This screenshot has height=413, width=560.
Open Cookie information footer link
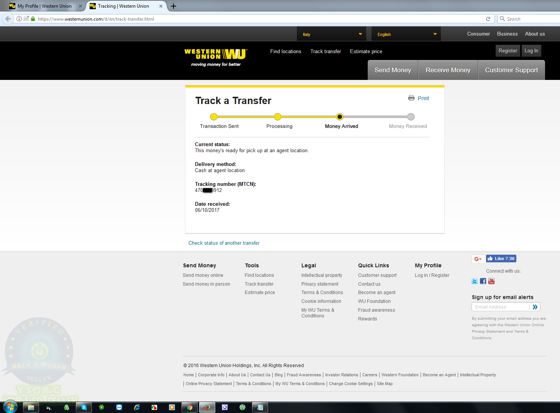(x=321, y=301)
